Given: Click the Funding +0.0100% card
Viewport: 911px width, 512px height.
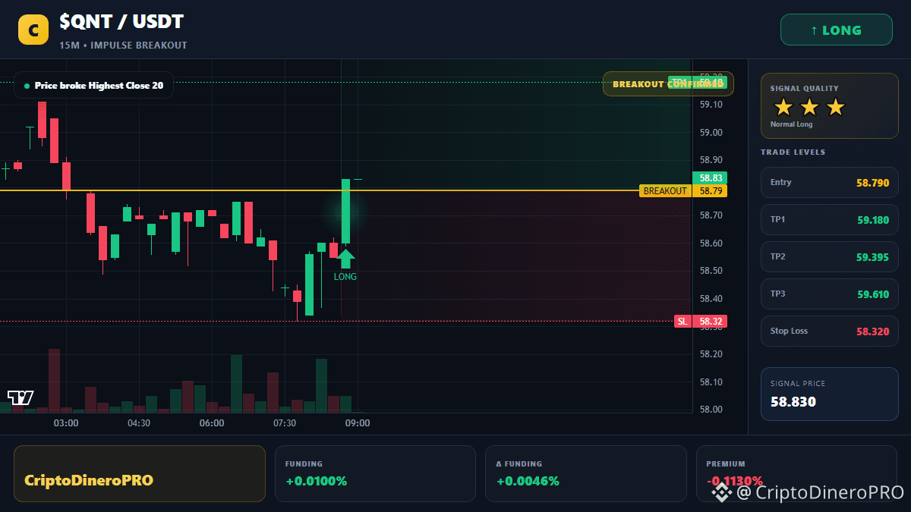Looking at the screenshot, I should 375,473.
